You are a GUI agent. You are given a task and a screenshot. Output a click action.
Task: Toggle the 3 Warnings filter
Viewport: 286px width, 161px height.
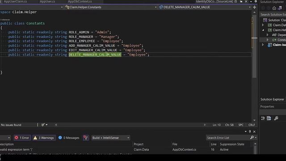(44, 138)
